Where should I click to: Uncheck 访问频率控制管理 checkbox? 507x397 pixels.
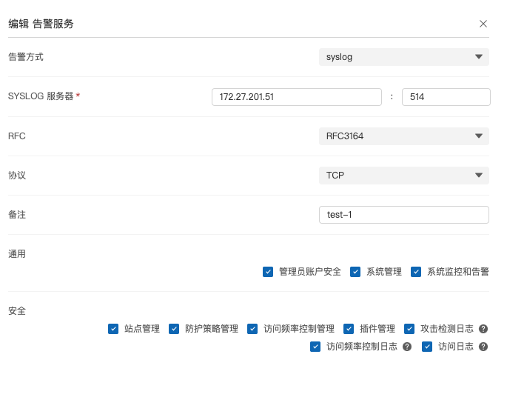tap(252, 329)
